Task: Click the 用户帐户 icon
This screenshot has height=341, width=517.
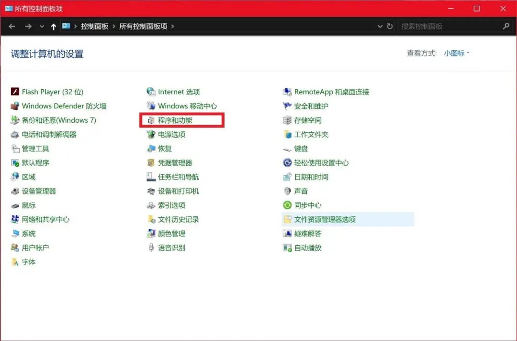Action: [x=15, y=247]
